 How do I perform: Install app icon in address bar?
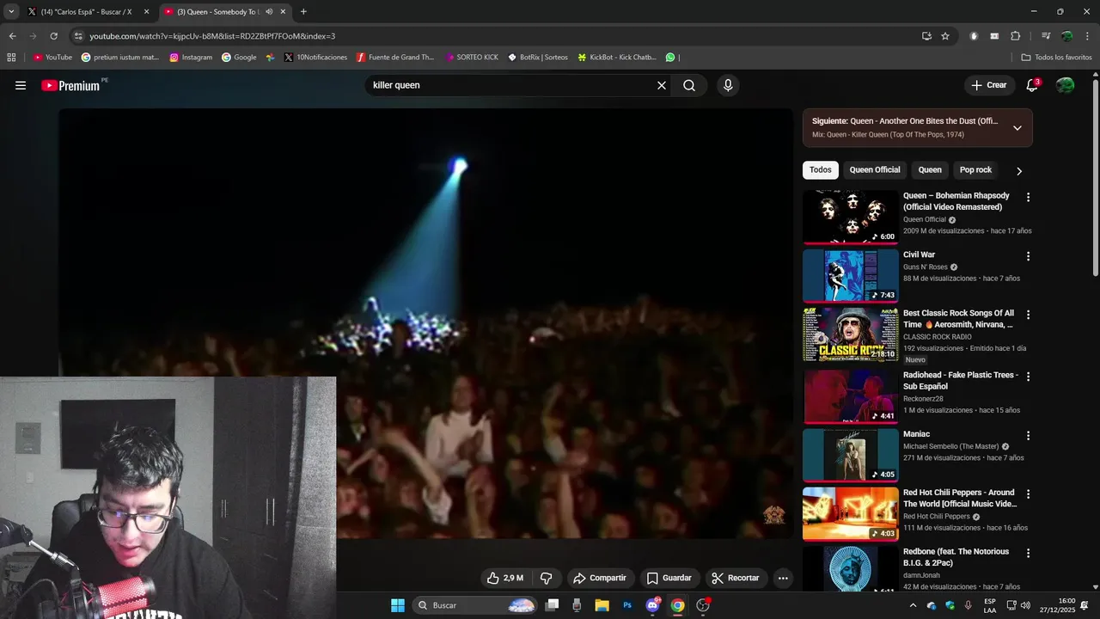pyautogui.click(x=926, y=36)
